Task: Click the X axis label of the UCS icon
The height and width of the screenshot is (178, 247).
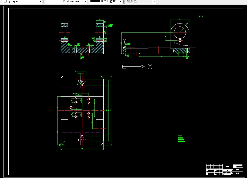Action: 150,67
